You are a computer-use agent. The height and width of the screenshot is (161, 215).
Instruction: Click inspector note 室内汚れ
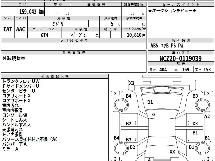coord(10,105)
